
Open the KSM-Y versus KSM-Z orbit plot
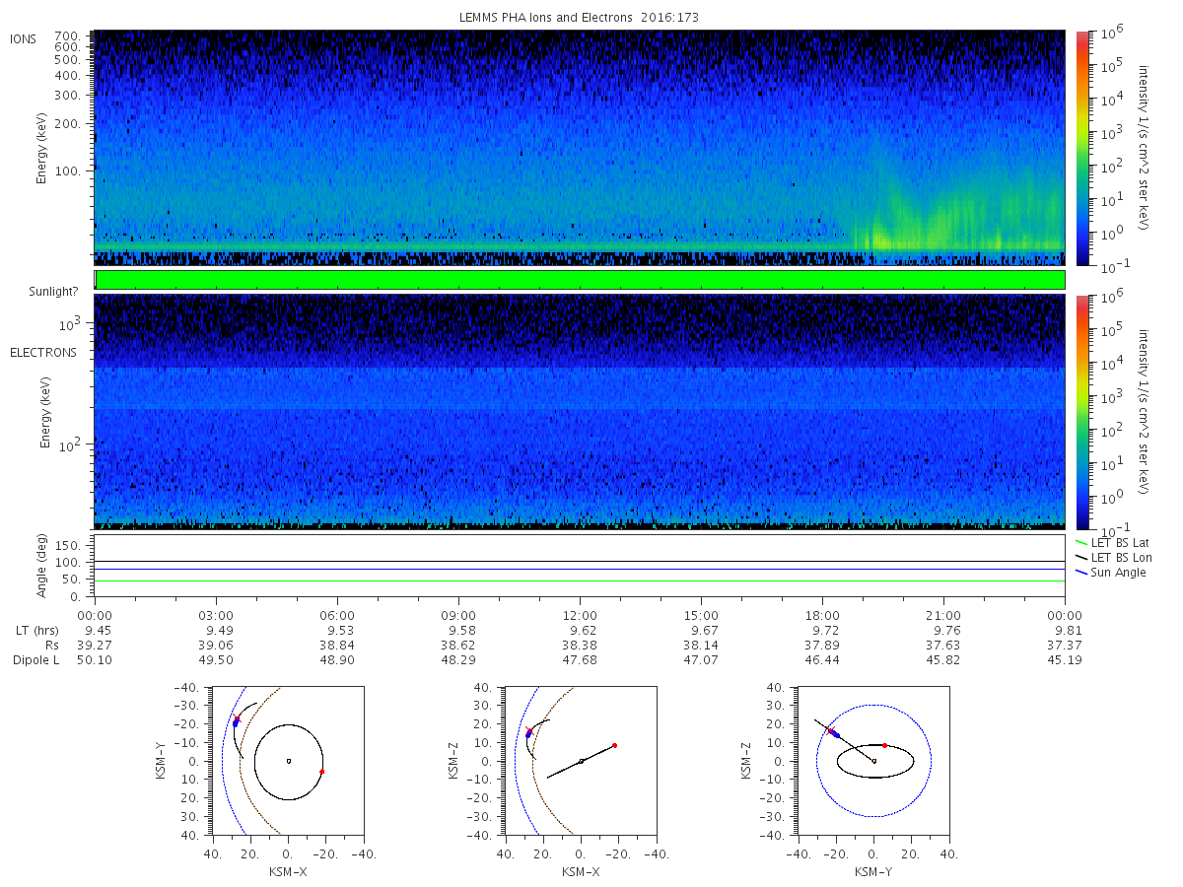pos(873,761)
